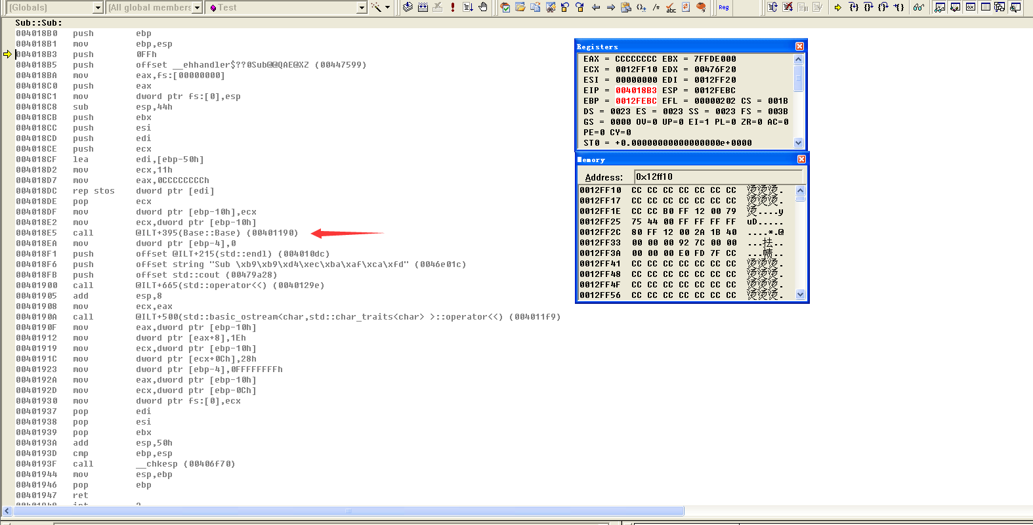Open the (All global members) filter dropdown
Screen dimensions: 1033x525
(197, 7)
